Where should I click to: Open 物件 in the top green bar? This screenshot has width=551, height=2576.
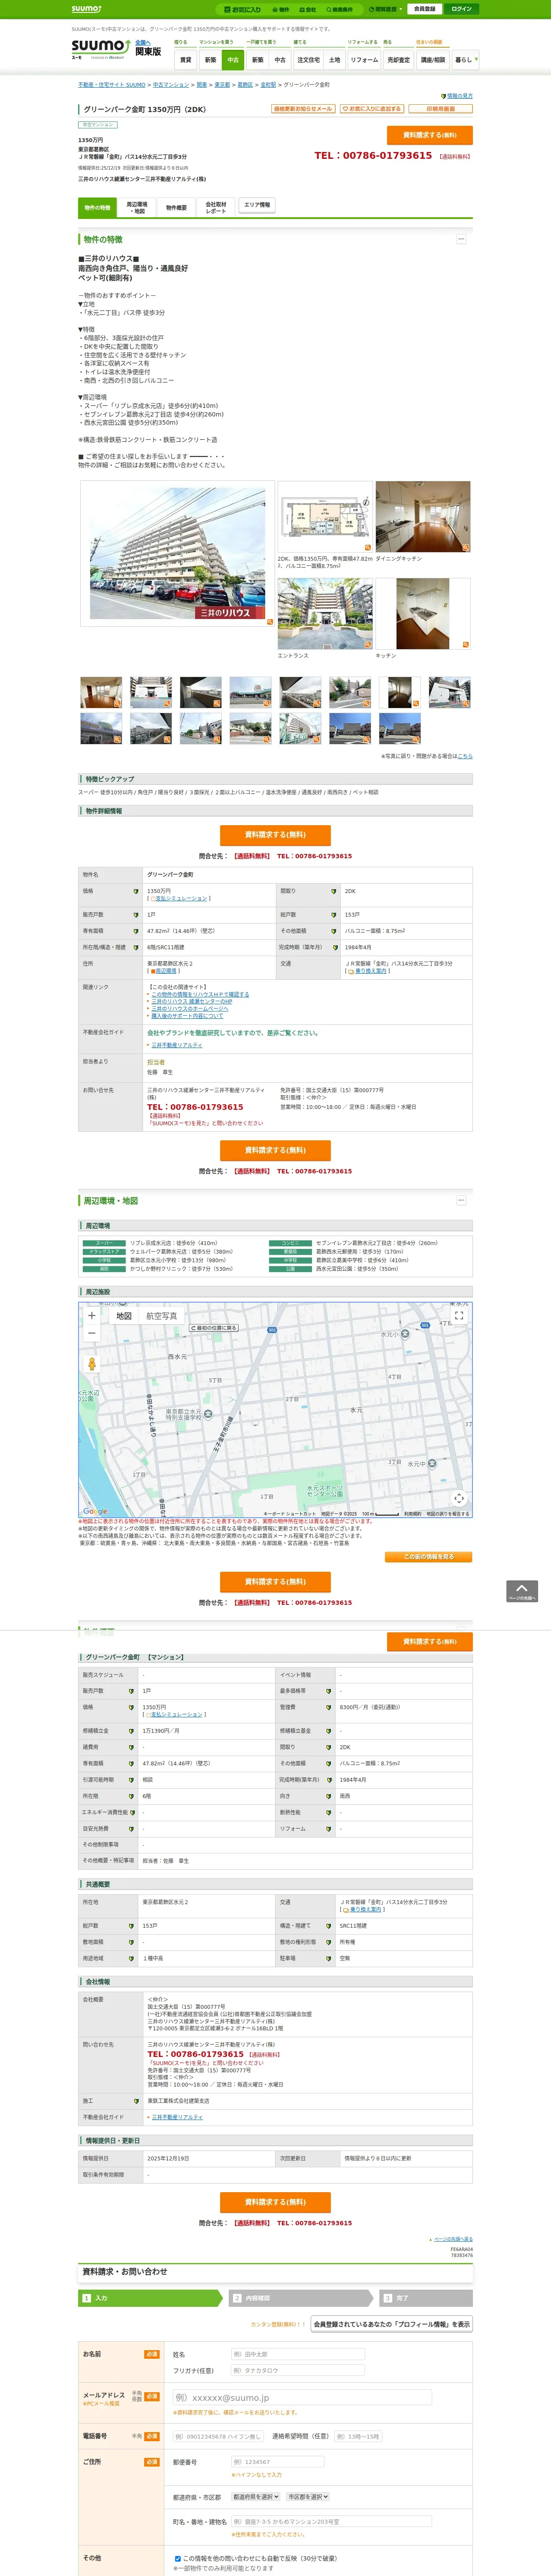[x=281, y=9]
